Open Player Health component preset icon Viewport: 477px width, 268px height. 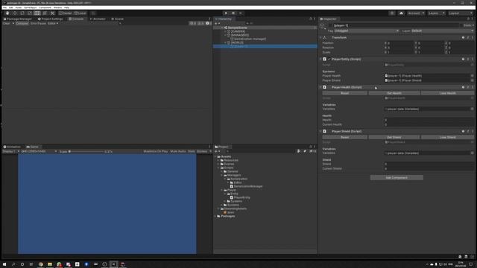[468, 87]
